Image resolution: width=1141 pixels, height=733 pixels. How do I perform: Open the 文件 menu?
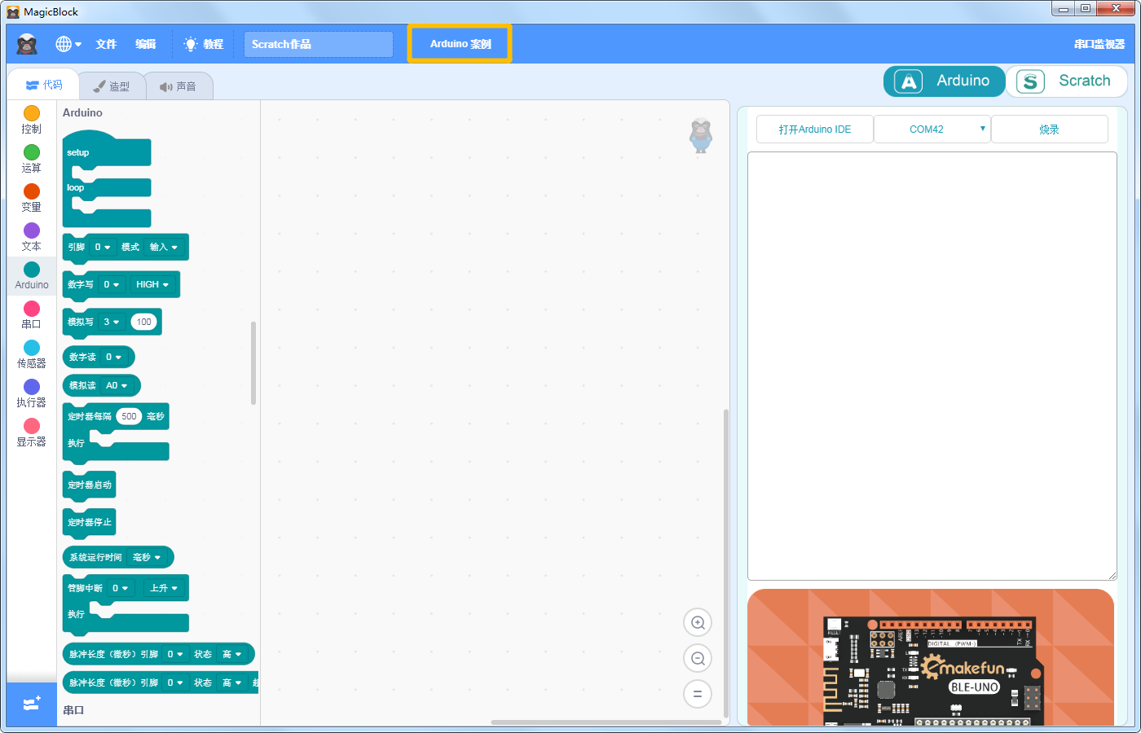(106, 44)
